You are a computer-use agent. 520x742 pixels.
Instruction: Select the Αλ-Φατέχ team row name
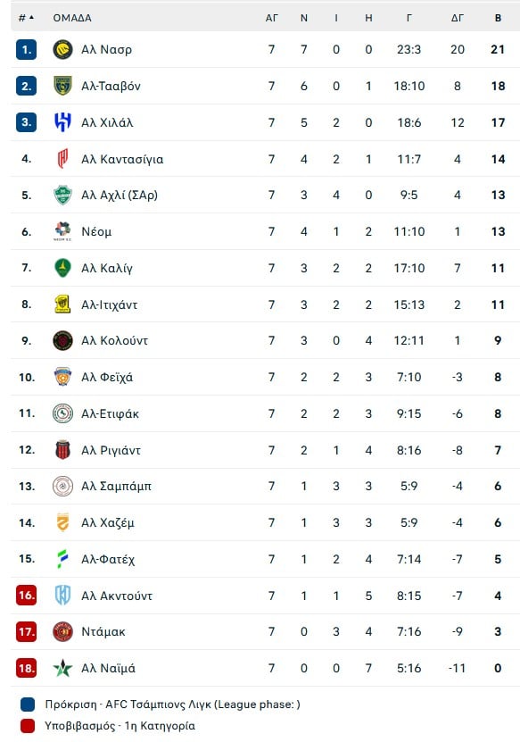click(x=109, y=560)
